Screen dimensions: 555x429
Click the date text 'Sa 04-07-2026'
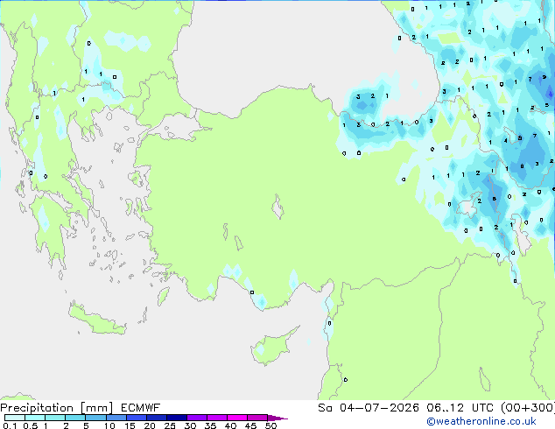(x=369, y=408)
